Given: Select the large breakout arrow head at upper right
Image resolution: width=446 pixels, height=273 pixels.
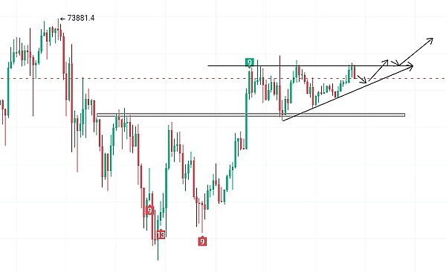Looking at the screenshot, I should [x=429, y=42].
